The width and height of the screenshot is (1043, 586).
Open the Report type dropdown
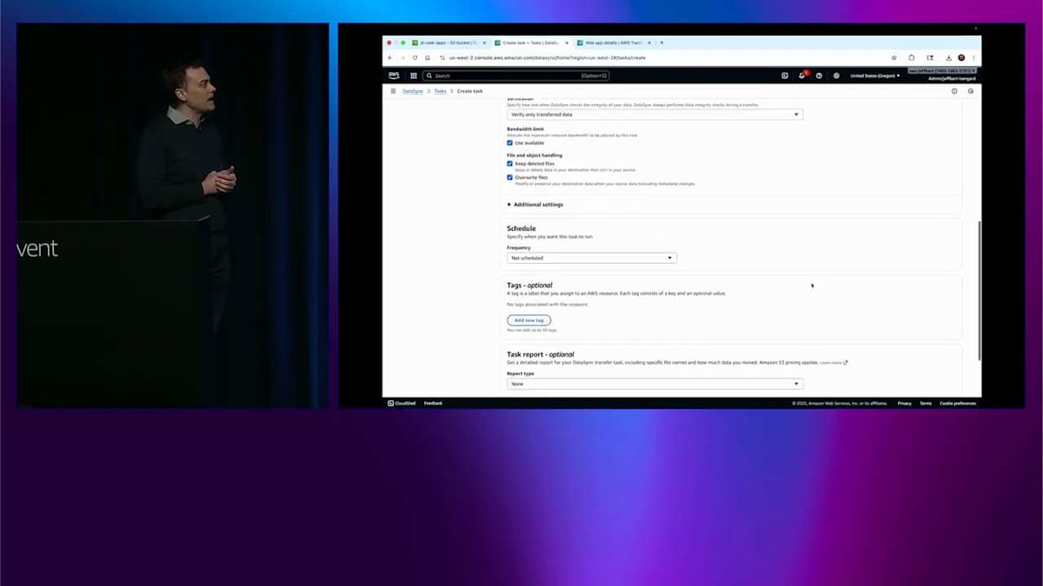[x=654, y=384]
